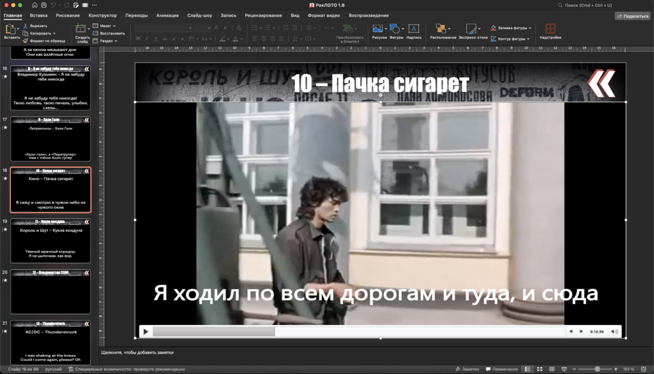Select slide 21 thumbnail Thunderstruck
The image size is (654, 374).
(50, 342)
